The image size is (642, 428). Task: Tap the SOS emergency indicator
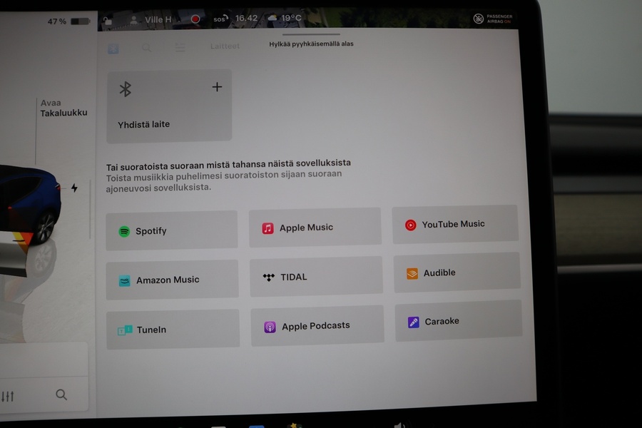pyautogui.click(x=220, y=19)
